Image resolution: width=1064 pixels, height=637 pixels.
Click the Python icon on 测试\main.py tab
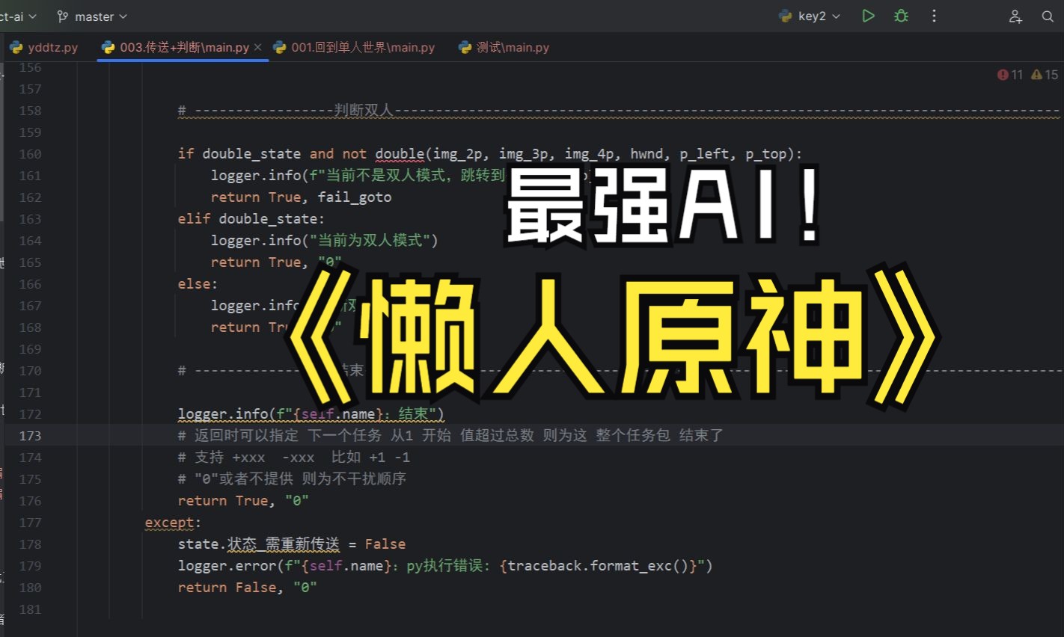coord(465,47)
